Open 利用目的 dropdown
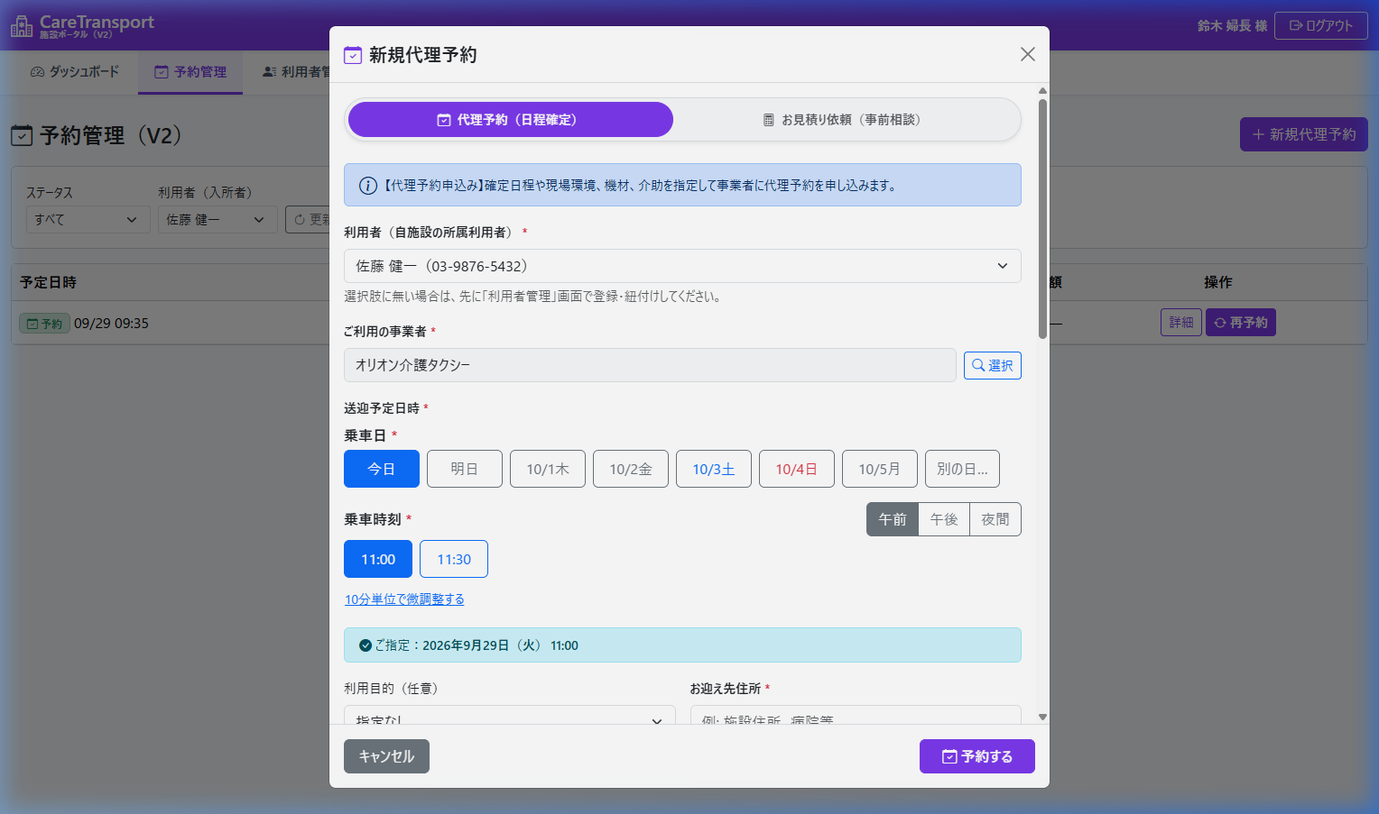The height and width of the screenshot is (814, 1379). (x=510, y=716)
